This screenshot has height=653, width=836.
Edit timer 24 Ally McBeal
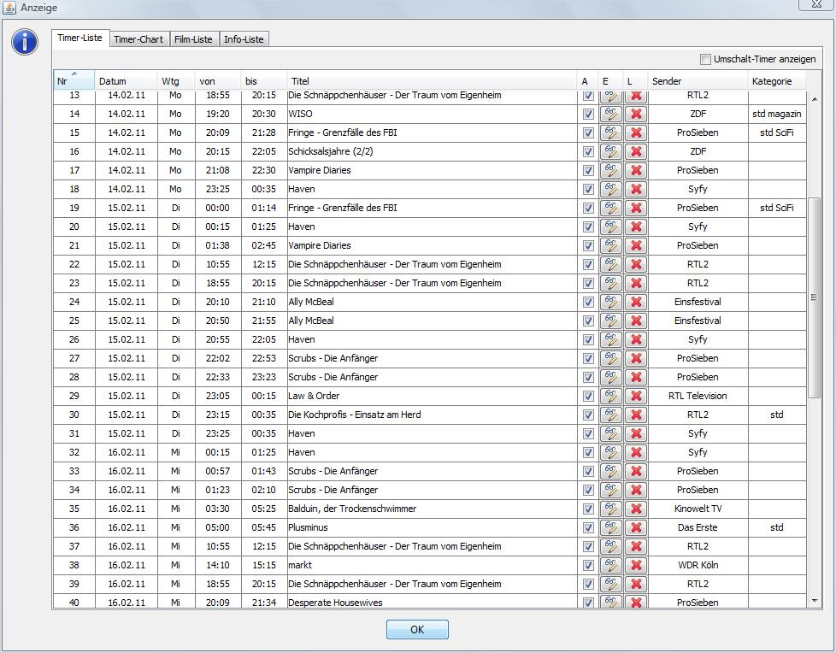coord(611,302)
